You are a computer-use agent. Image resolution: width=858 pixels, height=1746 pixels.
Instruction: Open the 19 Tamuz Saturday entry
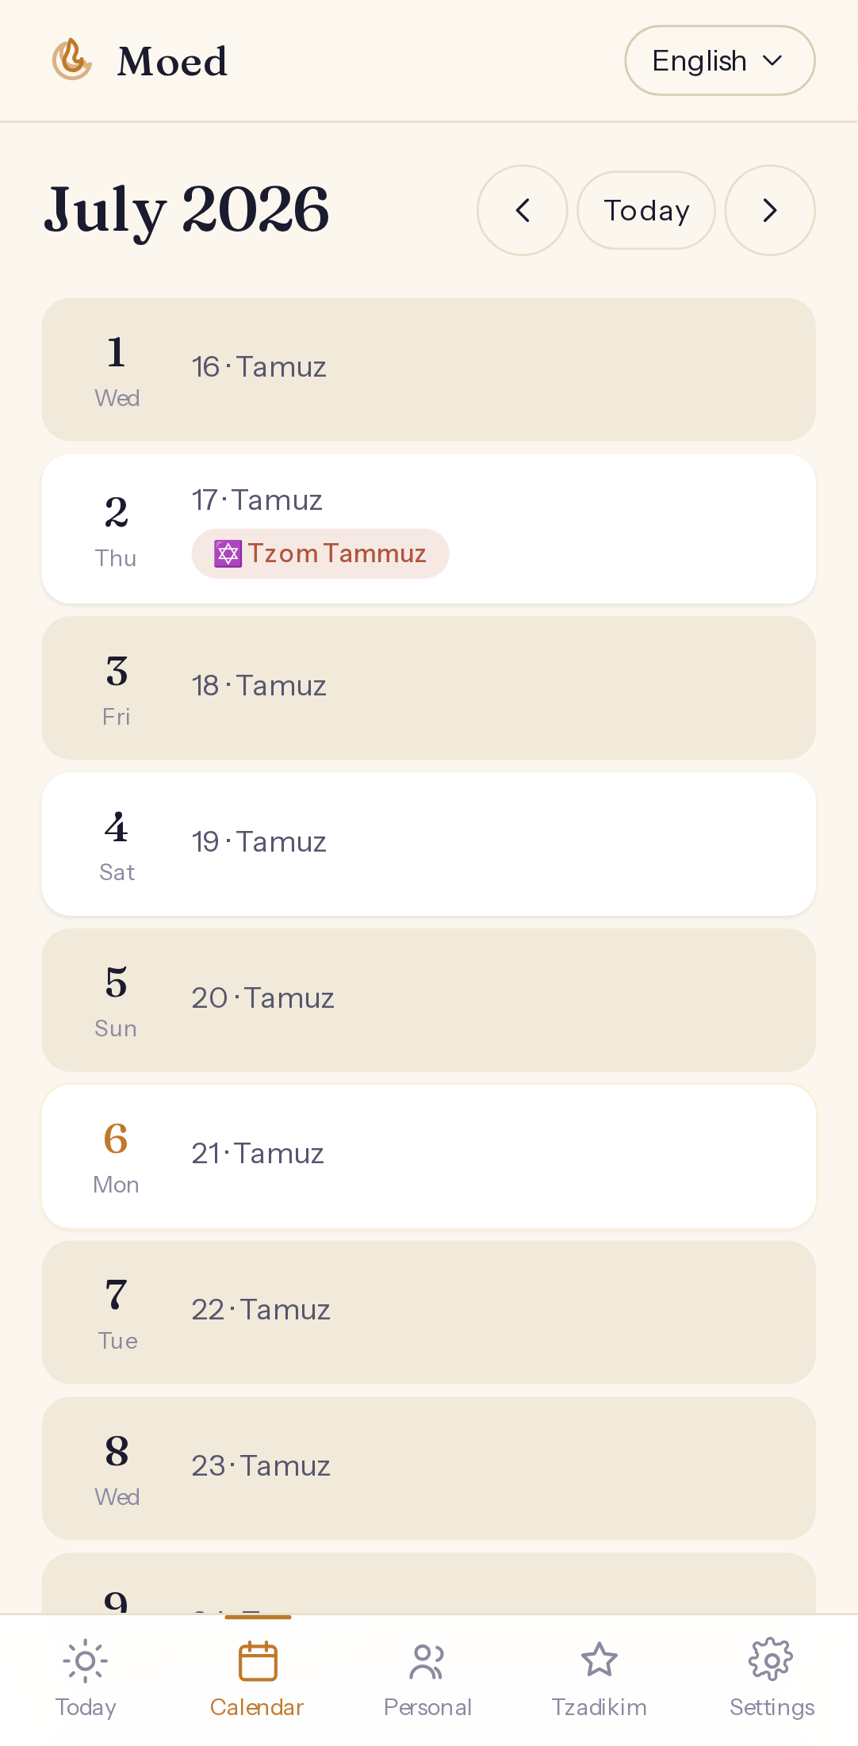click(x=428, y=844)
